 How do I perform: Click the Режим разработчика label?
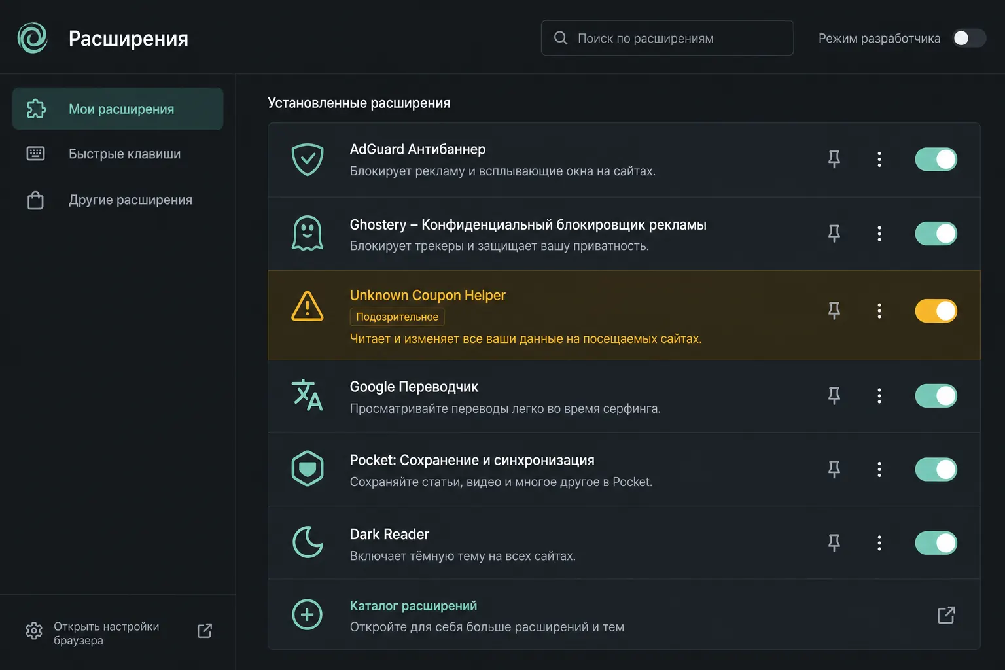click(879, 39)
